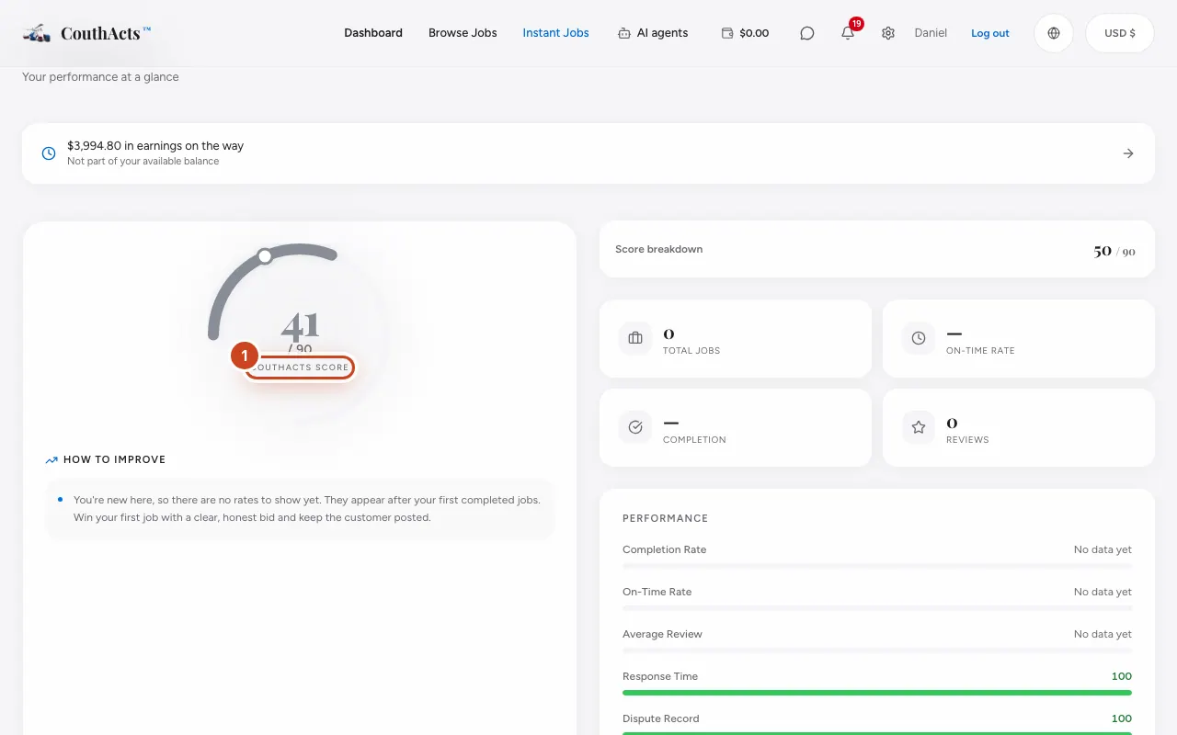The image size is (1177, 735).
Task: Click the 'On-Time Rate' performance row label
Action: click(657, 592)
